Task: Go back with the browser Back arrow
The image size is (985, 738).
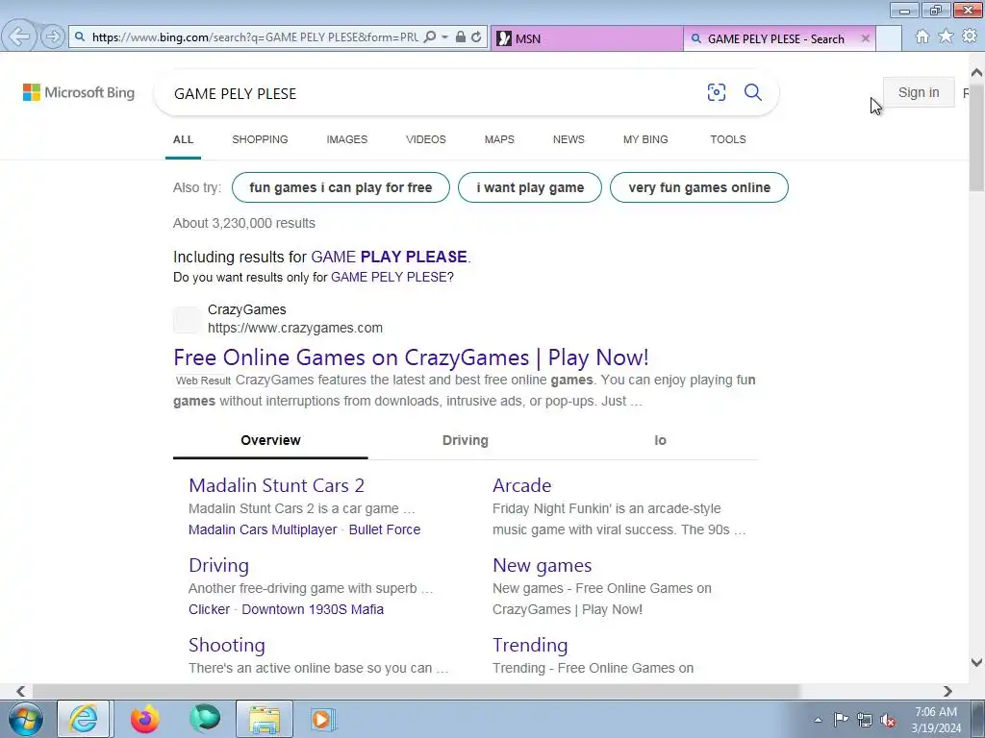Action: (19, 37)
